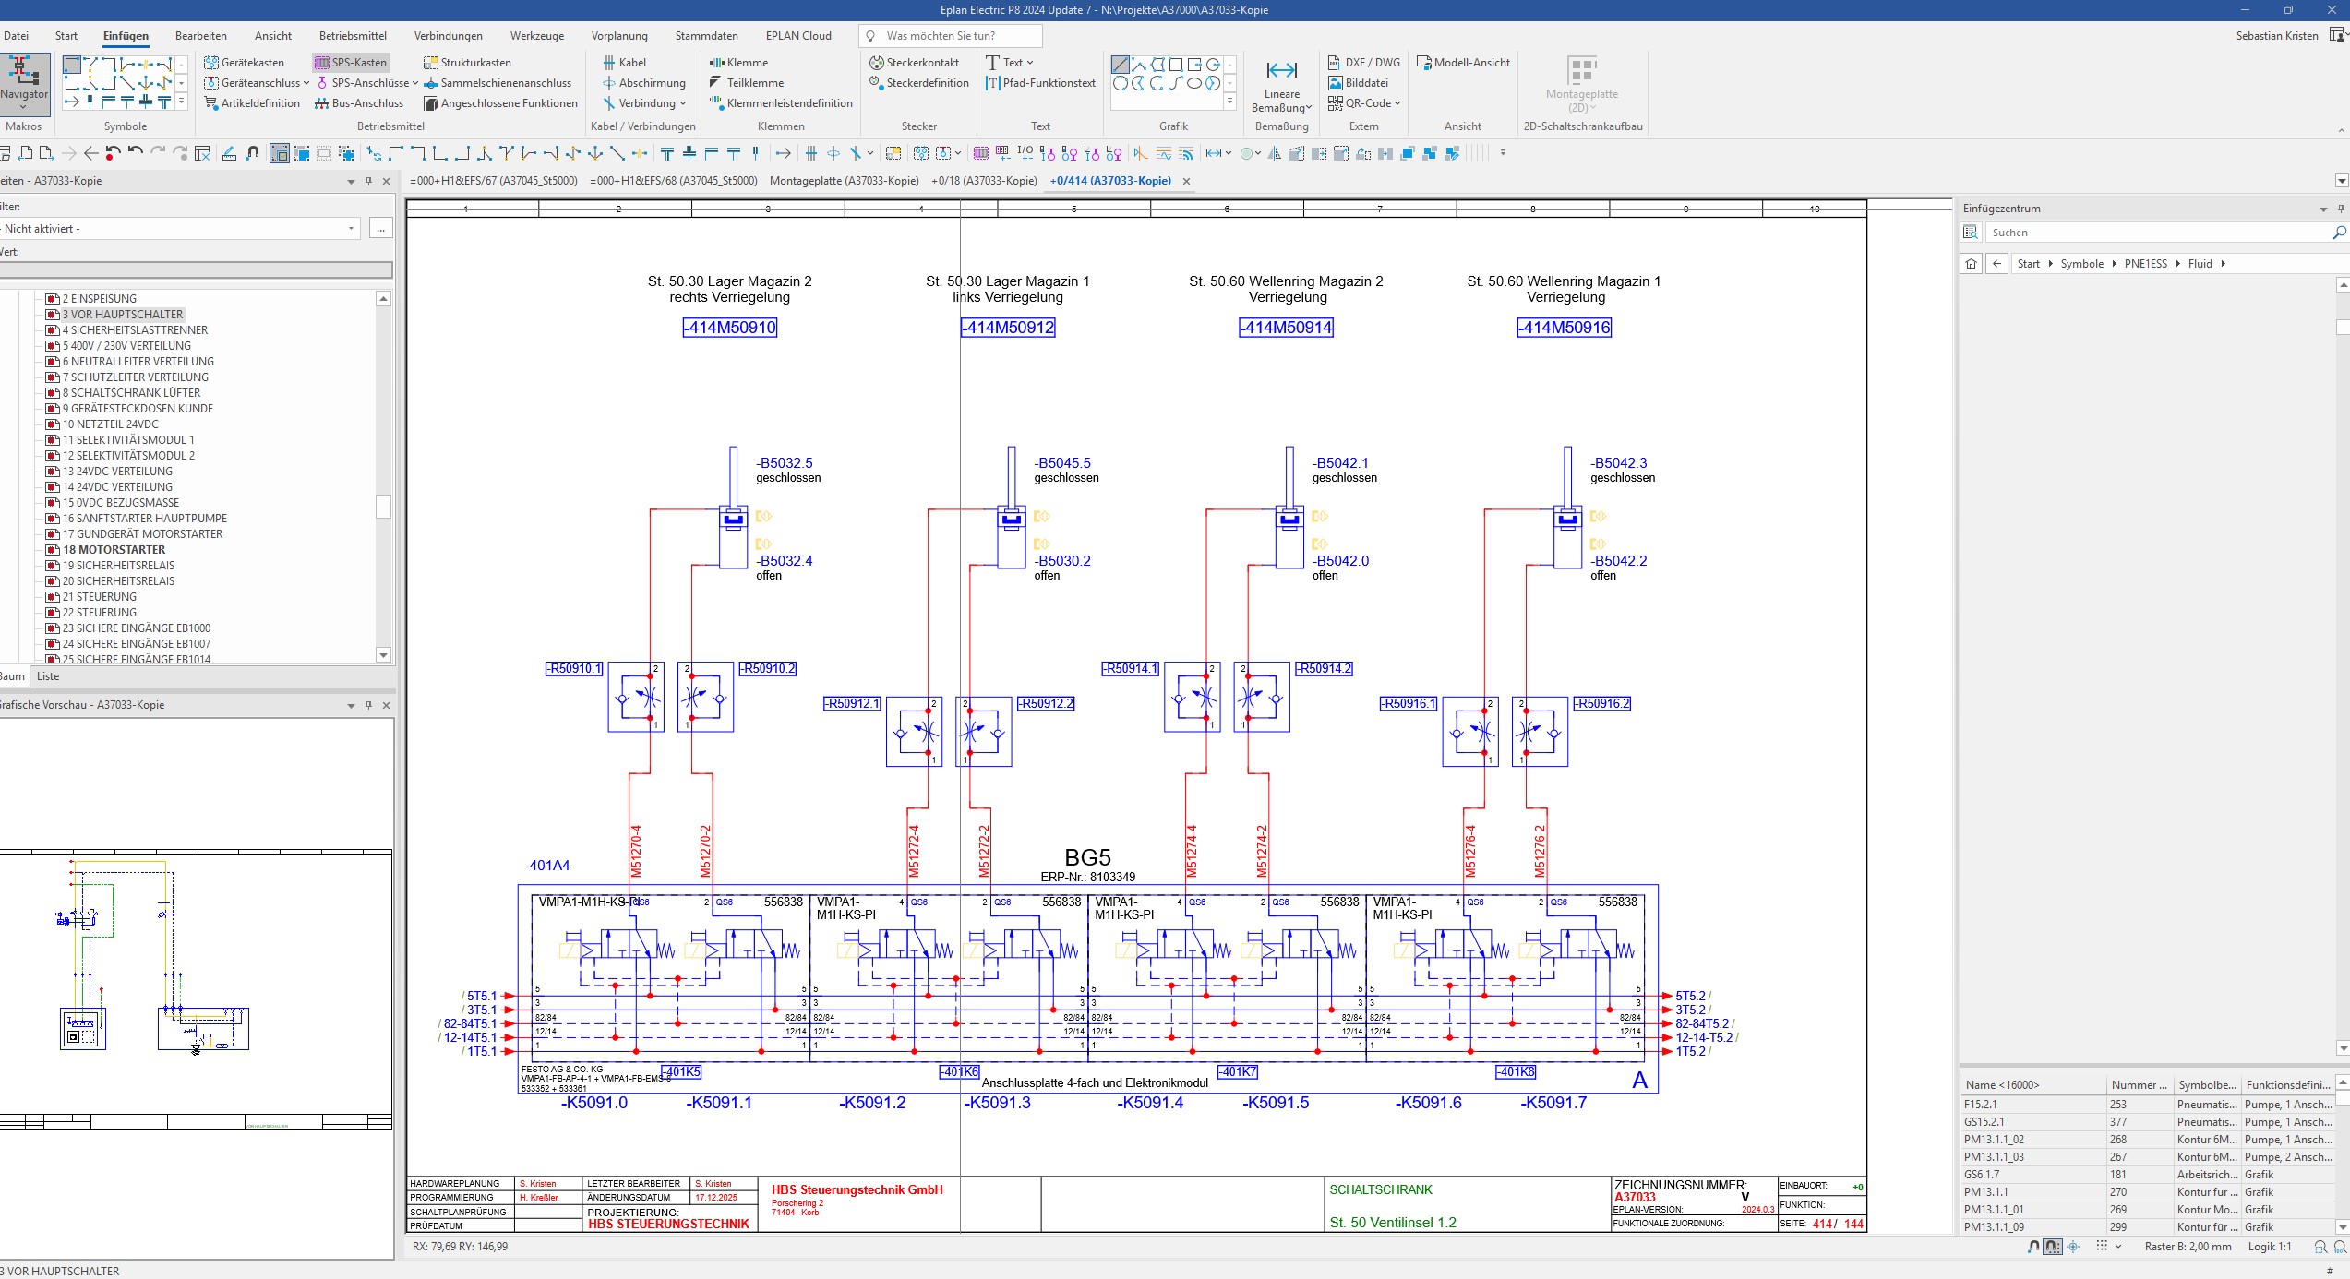Open the 'Nicht aktiviert' filter dropdown

[x=351, y=229]
